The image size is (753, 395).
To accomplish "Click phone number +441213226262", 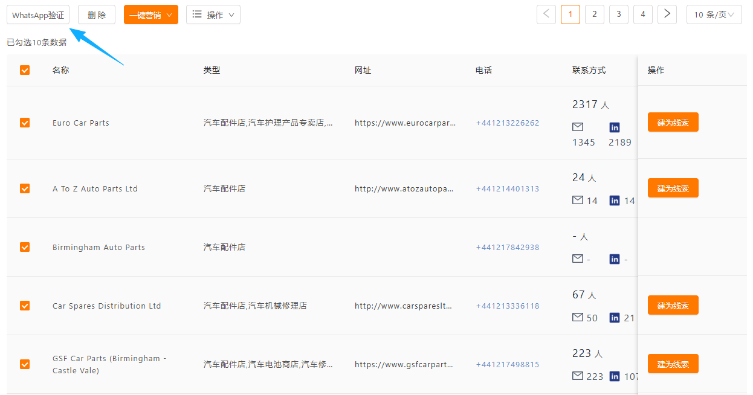I will [x=508, y=123].
